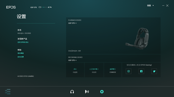This screenshot has width=174, height=97.
Task: Open EPOS Gaming Instagram page
Action: (x=129, y=71)
